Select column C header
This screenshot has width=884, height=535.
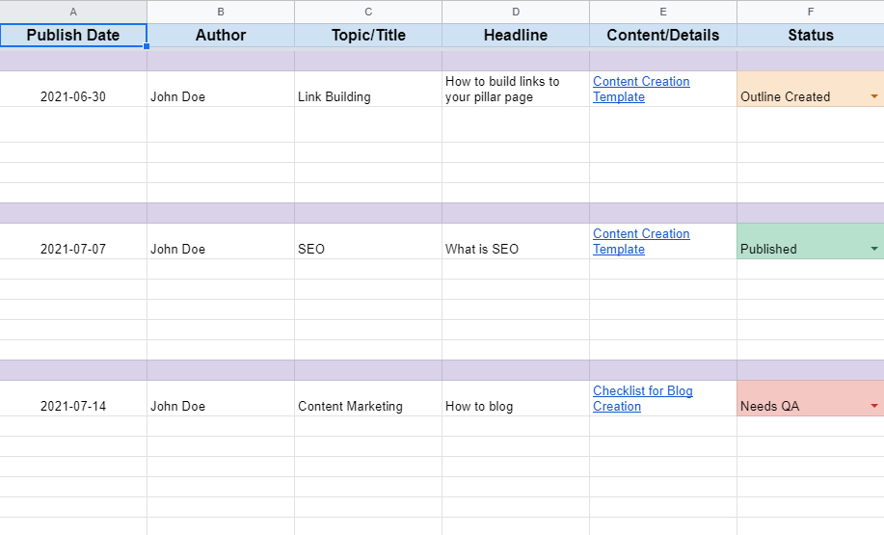pos(368,12)
